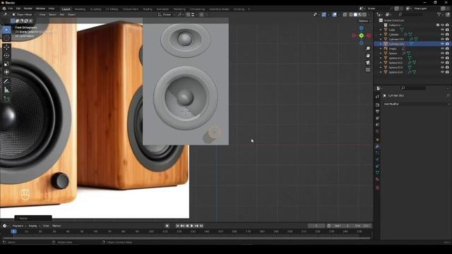Select the Annotate tool
The height and width of the screenshot is (254, 452).
[6, 82]
